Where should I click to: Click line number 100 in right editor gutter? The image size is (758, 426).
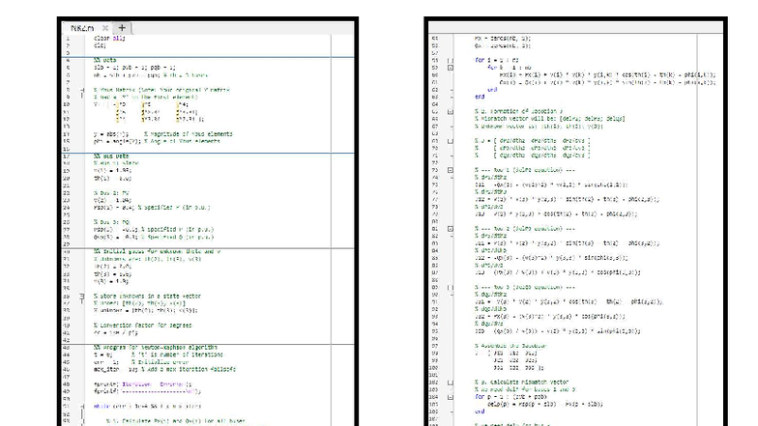tap(434, 368)
